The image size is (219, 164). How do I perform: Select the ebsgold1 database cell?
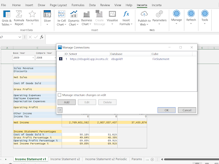(x=117, y=59)
